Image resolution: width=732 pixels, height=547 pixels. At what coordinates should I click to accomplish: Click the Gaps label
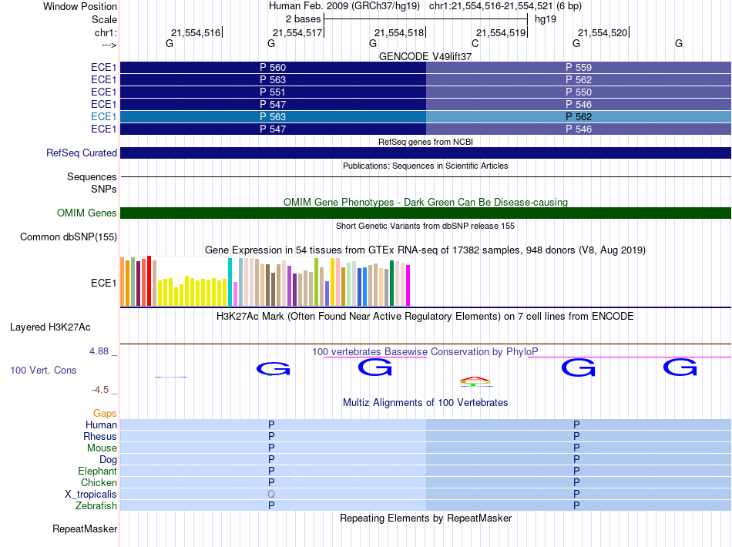[105, 414]
